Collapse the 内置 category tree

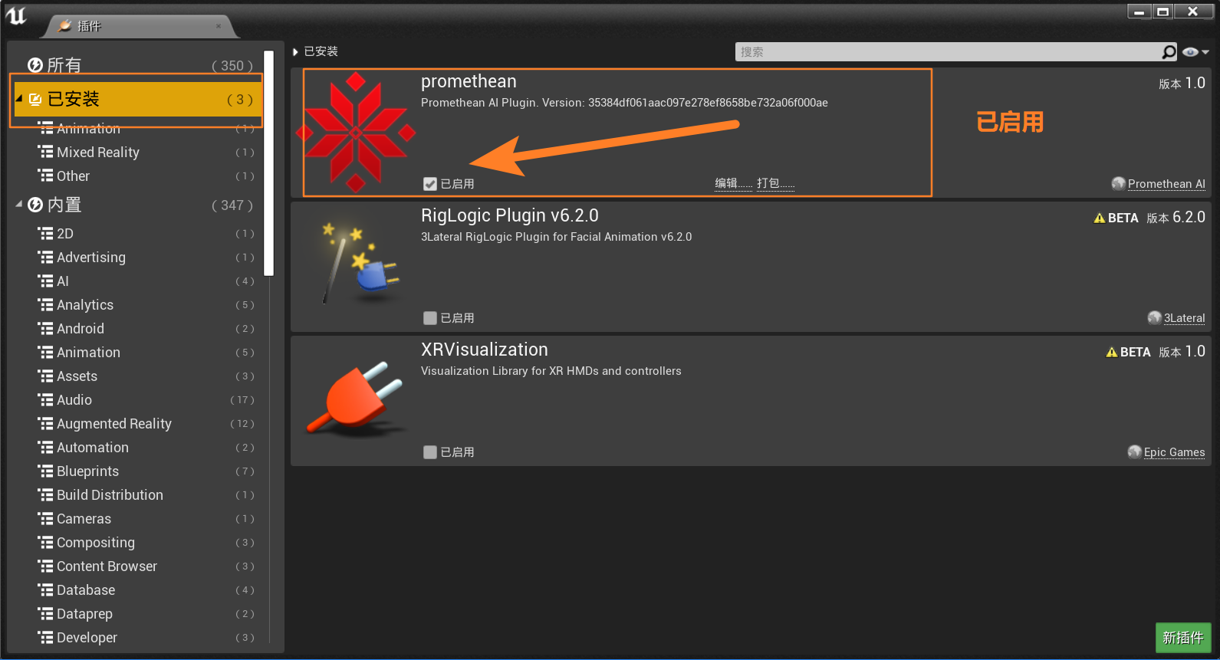[19, 204]
